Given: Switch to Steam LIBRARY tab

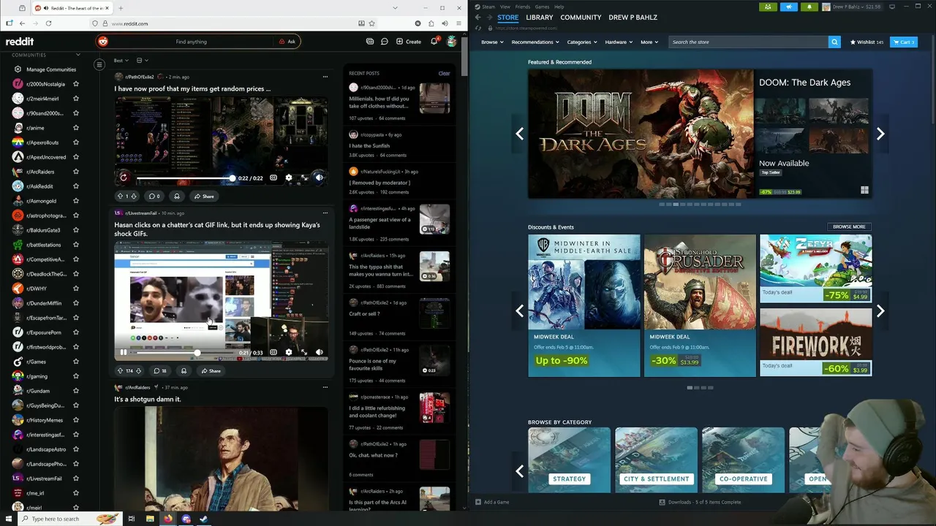Looking at the screenshot, I should click(x=539, y=18).
